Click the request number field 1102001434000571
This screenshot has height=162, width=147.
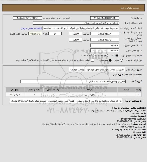click(105, 18)
